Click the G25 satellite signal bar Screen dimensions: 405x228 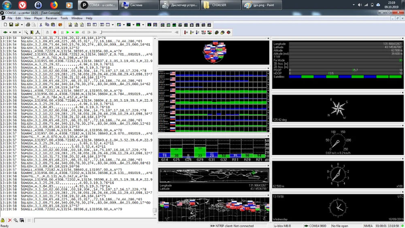[x=177, y=152]
